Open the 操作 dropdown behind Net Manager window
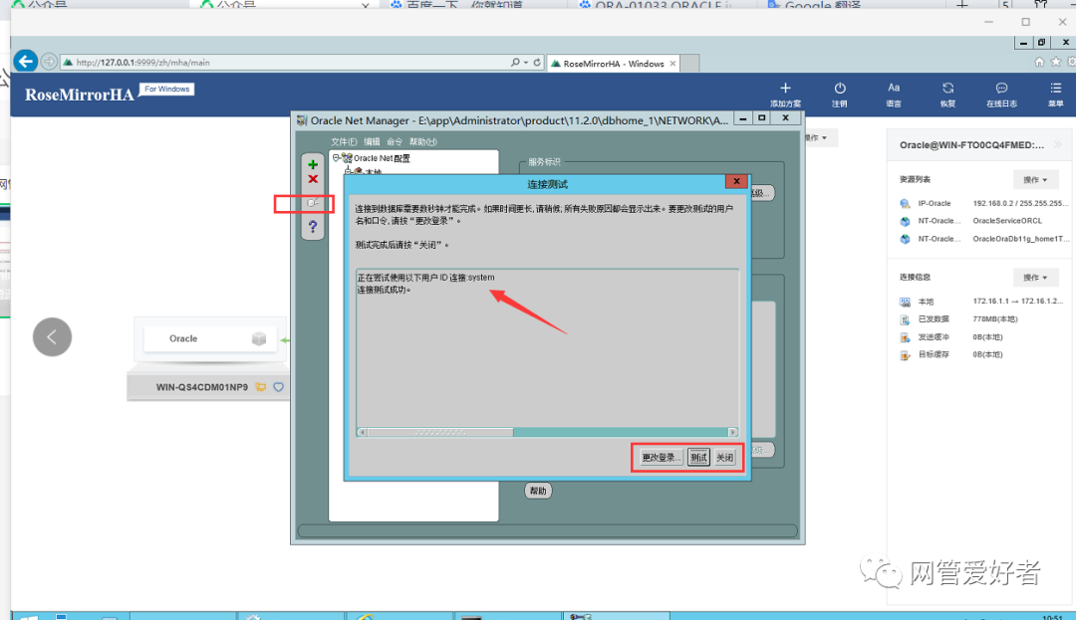1076x620 pixels. [x=819, y=137]
